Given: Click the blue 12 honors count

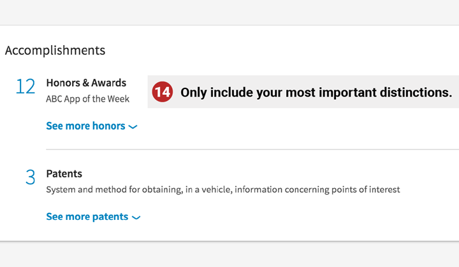Looking at the screenshot, I should pos(25,86).
